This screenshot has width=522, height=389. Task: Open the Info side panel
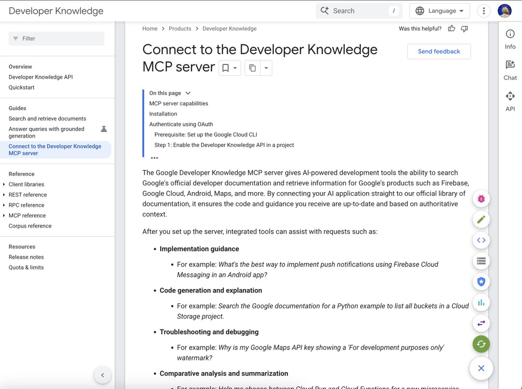[x=510, y=39]
